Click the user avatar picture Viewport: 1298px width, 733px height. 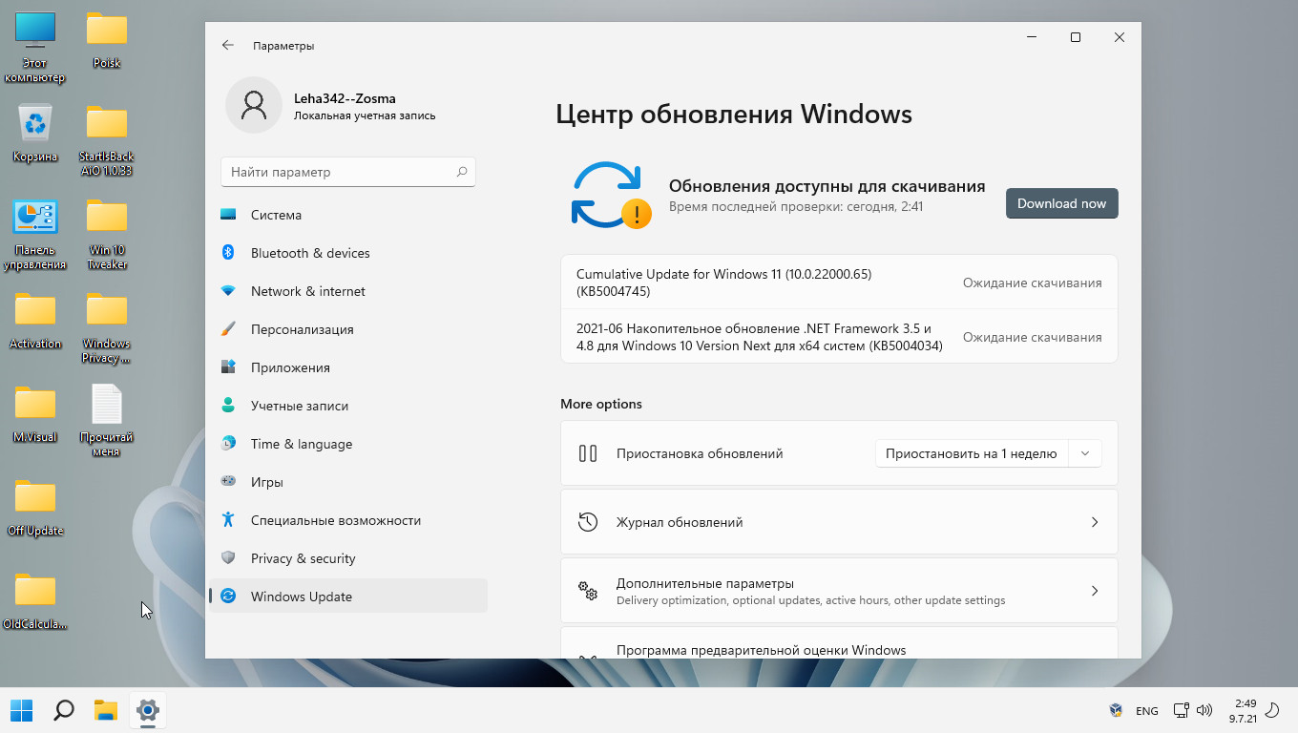[254, 105]
